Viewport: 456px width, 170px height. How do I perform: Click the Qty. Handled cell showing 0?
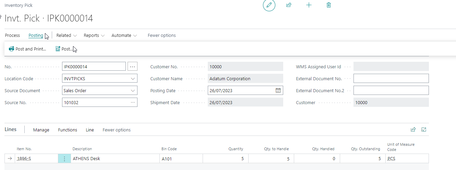[x=317, y=159]
